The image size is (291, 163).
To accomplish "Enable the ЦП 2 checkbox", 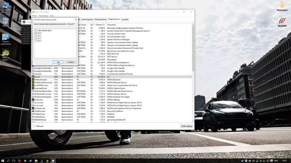I will tap(35, 38).
